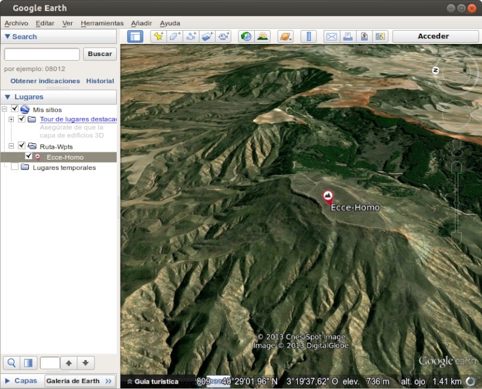Click the zoom slider on the map
Image resolution: width=482 pixels, height=389 pixels.
click(x=457, y=203)
